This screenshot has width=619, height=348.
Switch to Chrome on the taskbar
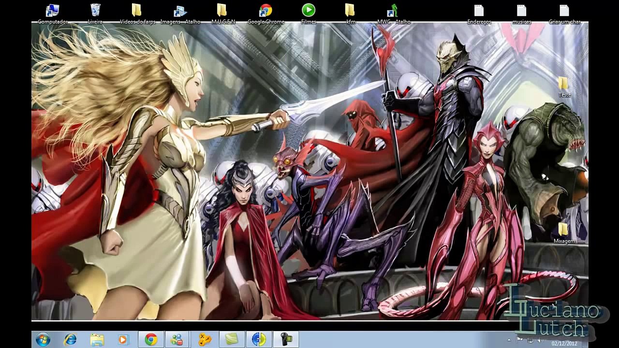click(151, 340)
